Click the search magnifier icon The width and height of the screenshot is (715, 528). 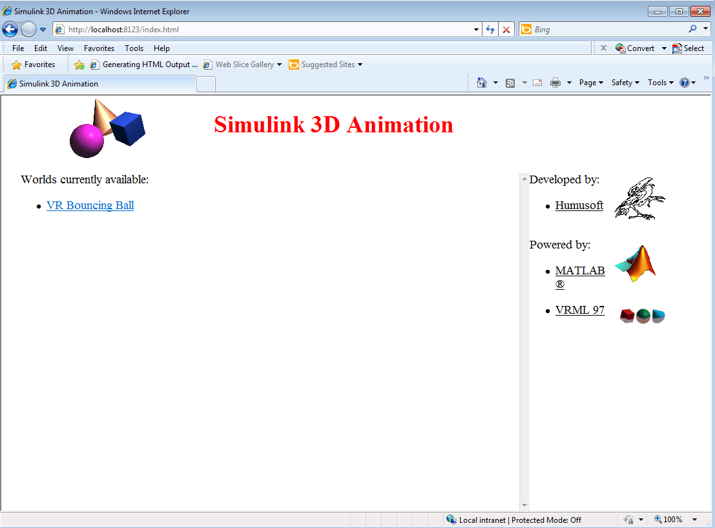[692, 28]
